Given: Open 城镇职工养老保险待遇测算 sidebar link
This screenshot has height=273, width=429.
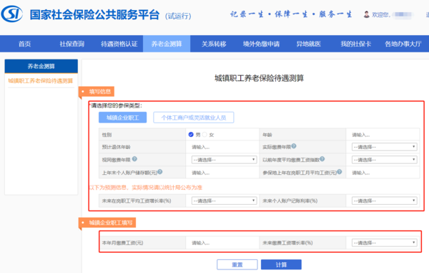Looking at the screenshot, I should pyautogui.click(x=41, y=80).
